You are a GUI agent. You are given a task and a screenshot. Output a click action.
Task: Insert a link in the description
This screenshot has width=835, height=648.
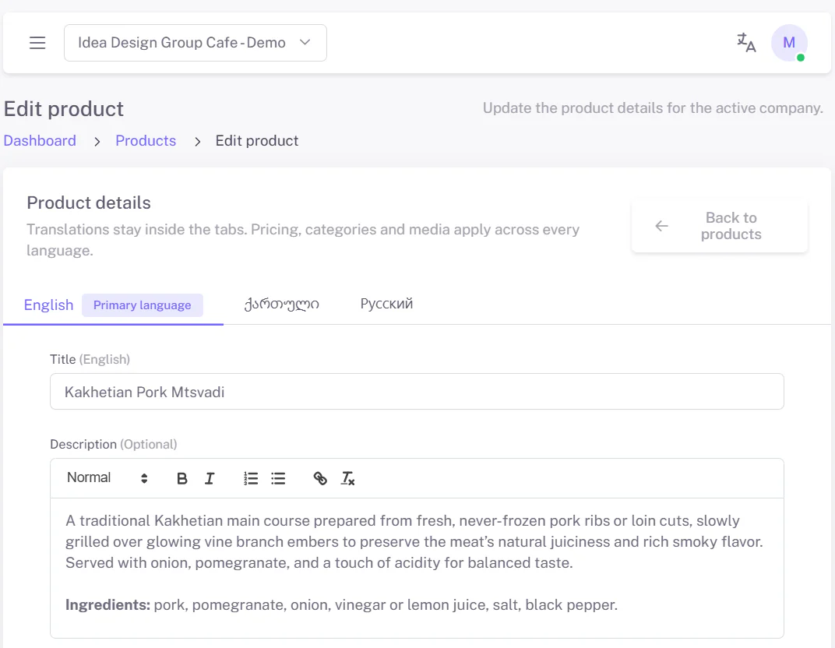[320, 478]
